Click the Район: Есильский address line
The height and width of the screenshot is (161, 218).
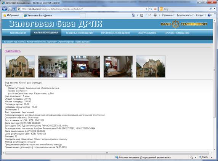point(18,91)
